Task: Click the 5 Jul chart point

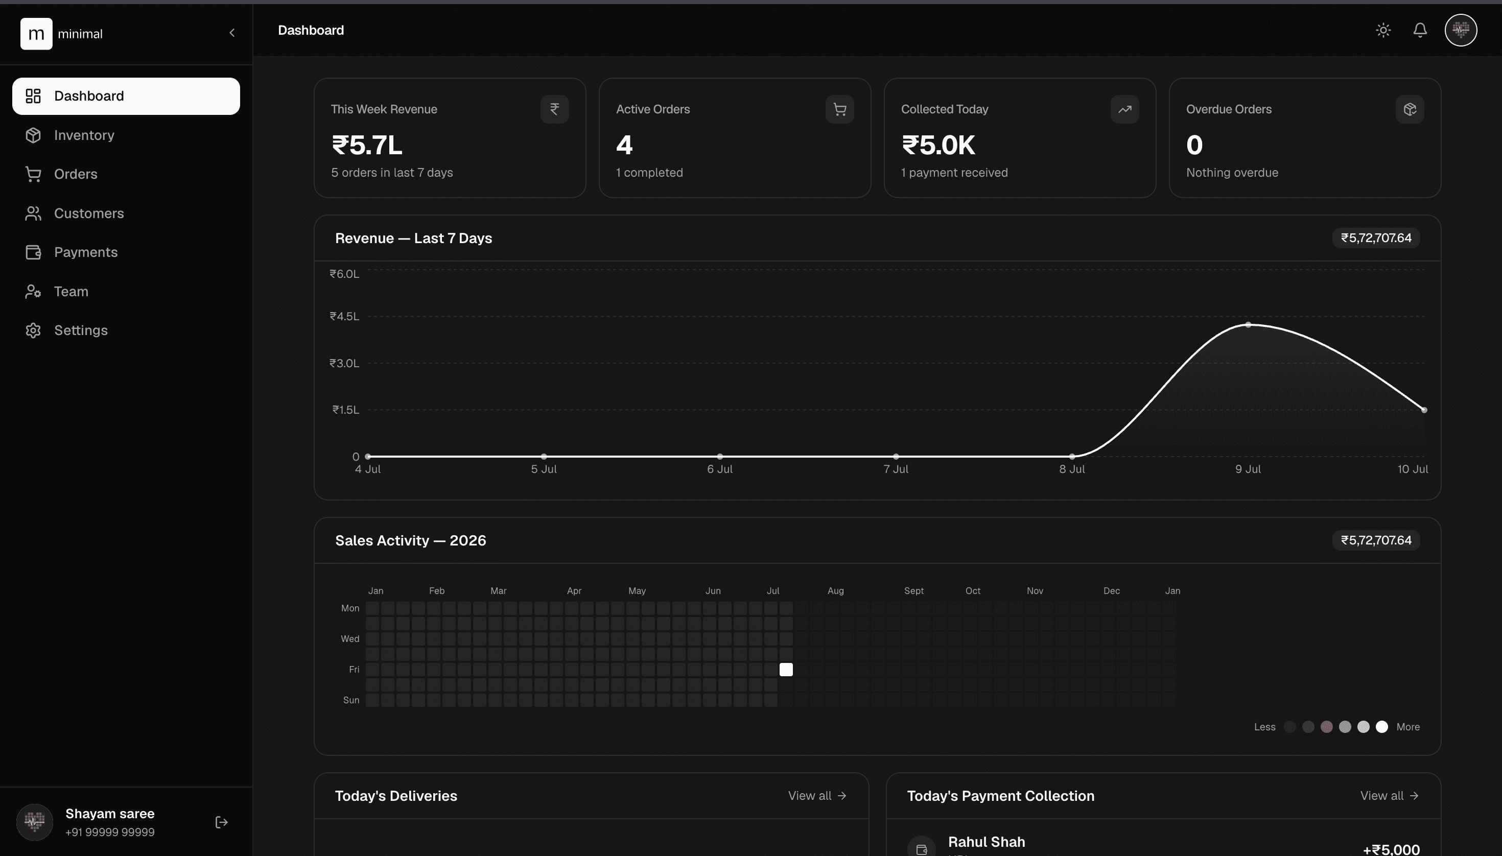Action: 544,456
